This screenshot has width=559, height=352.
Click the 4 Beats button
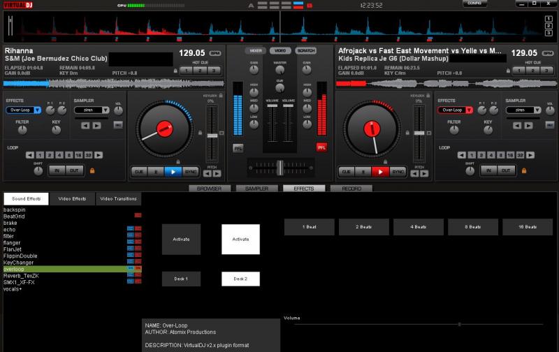tap(419, 227)
